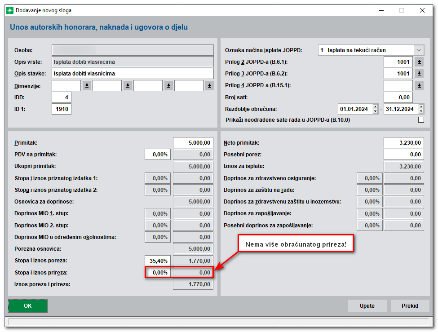
Task: Click Ukupni primitak value 5.000,00
Action: pyautogui.click(x=193, y=167)
